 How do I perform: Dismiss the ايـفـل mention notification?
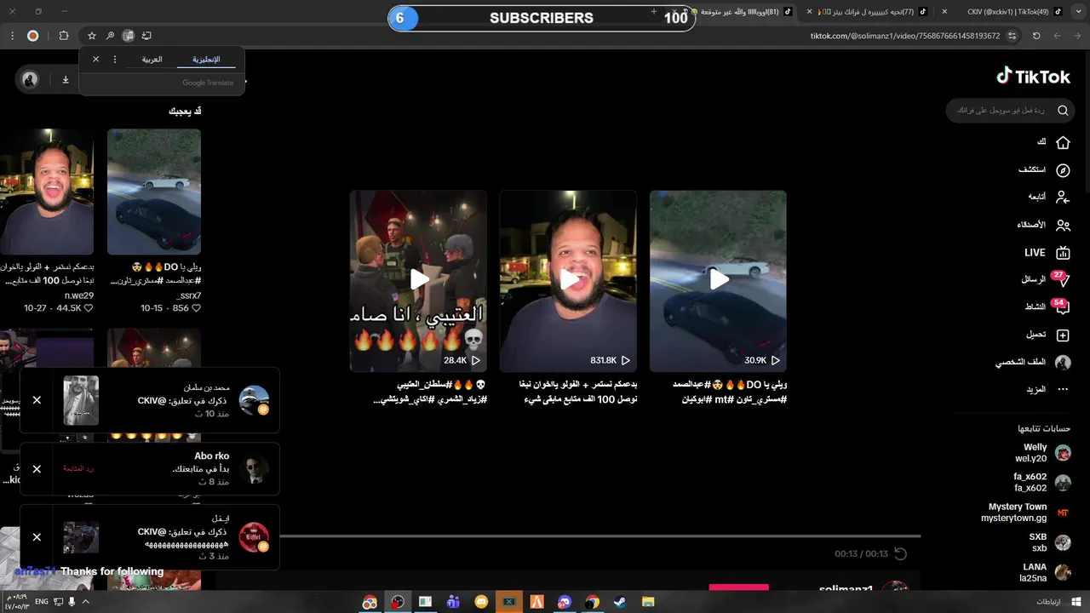tap(37, 537)
